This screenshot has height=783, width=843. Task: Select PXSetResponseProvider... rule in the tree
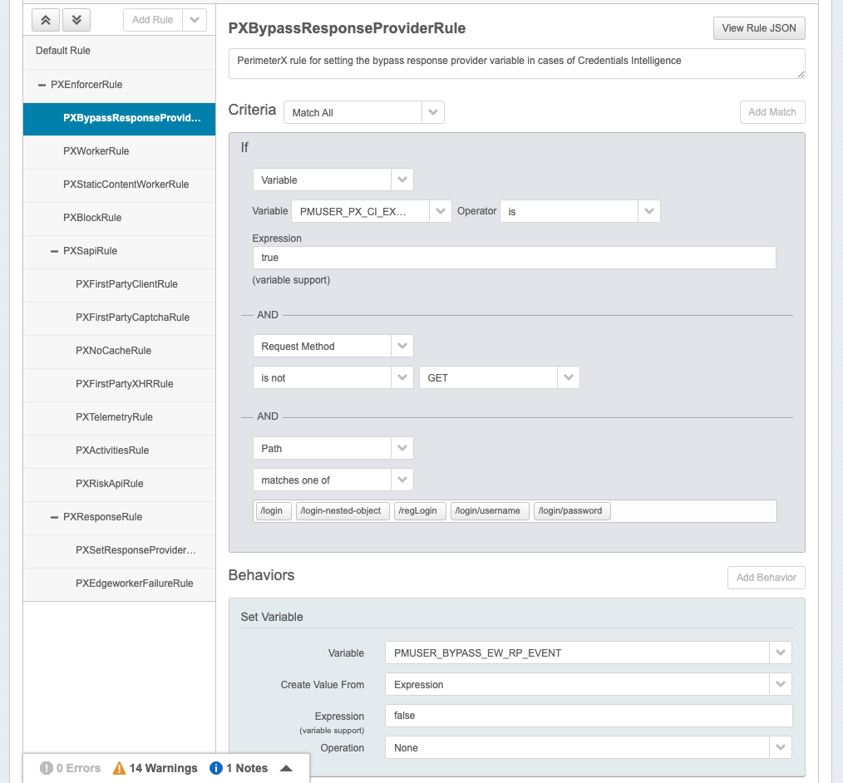[x=119, y=550]
